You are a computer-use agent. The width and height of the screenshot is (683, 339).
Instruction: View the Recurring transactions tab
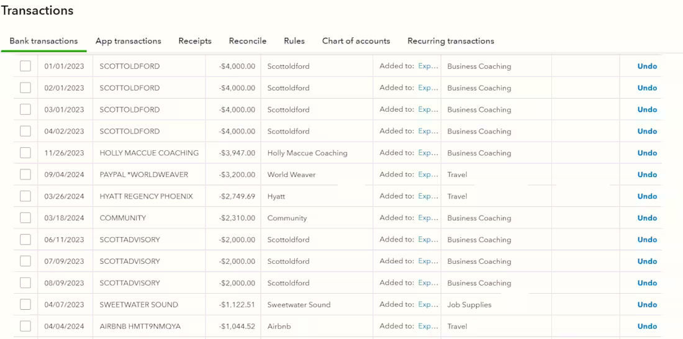(x=451, y=41)
